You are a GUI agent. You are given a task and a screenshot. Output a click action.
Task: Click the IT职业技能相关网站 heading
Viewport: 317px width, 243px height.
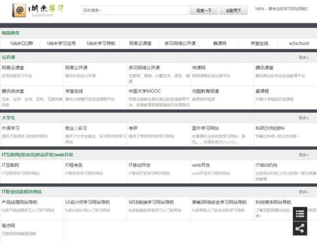pyautogui.click(x=21, y=192)
